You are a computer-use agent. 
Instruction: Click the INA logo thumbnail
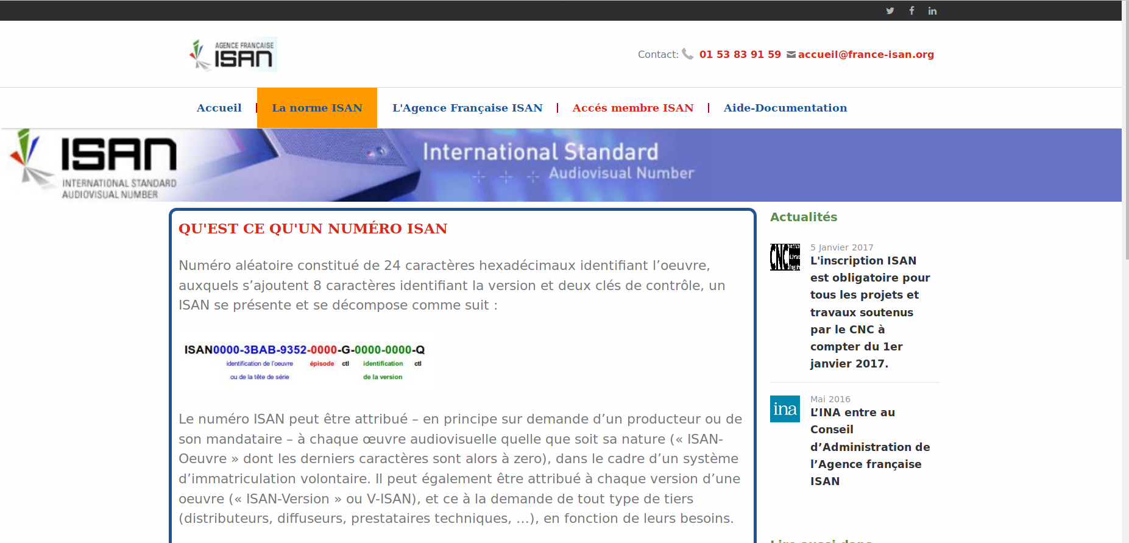pos(785,408)
